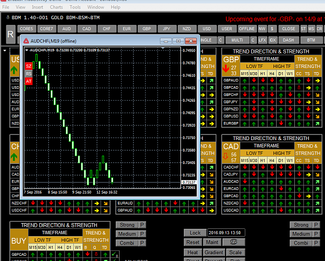This screenshot has height=261, width=325.
Task: Open the Tools menu
Action: 75,7
